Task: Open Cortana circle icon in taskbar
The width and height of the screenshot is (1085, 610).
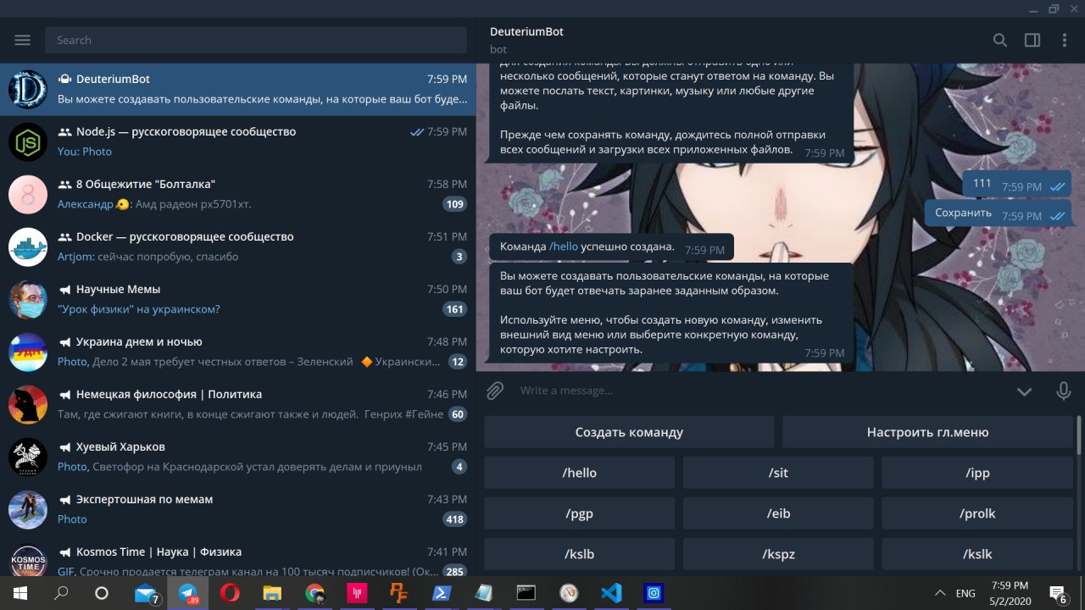Action: [x=102, y=593]
